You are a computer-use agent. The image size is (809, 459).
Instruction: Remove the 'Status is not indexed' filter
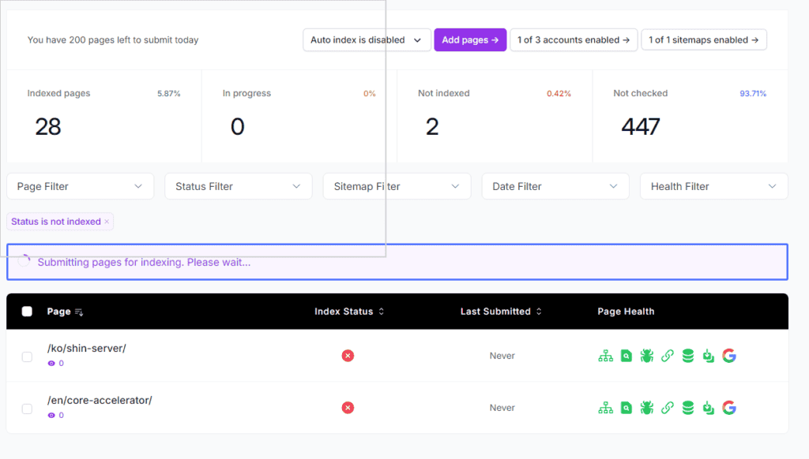click(x=107, y=222)
